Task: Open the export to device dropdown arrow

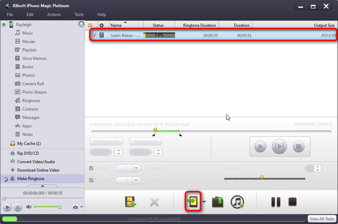Action: click(205, 202)
